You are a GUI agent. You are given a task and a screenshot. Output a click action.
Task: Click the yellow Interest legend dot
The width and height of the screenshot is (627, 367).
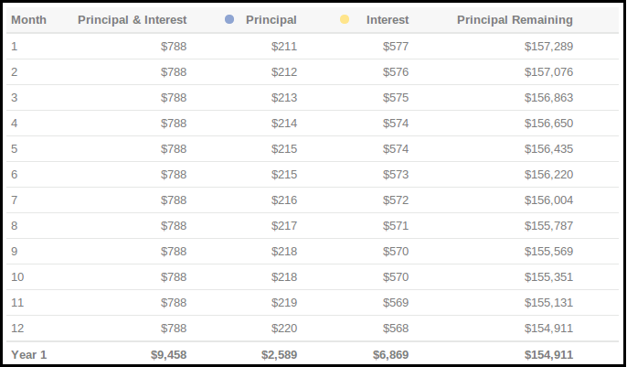point(345,19)
